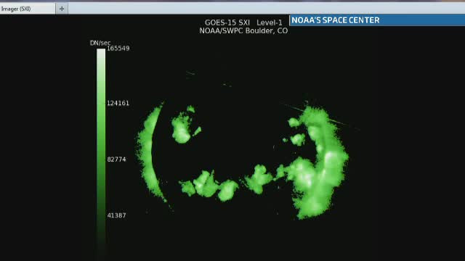465x261 pixels.
Task: Click the NOAA/SWPC Boulder, CO text
Action: coord(243,30)
